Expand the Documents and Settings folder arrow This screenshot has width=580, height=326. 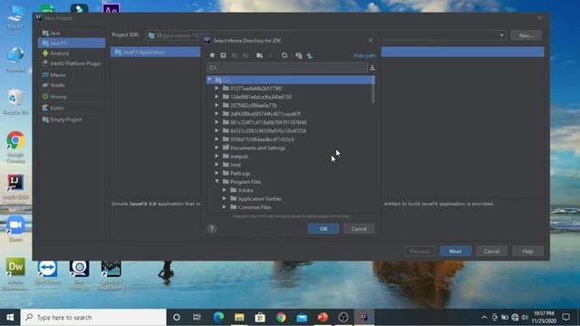[x=217, y=148]
